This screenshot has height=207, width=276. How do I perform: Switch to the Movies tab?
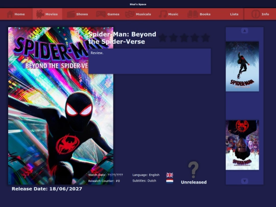click(x=47, y=14)
